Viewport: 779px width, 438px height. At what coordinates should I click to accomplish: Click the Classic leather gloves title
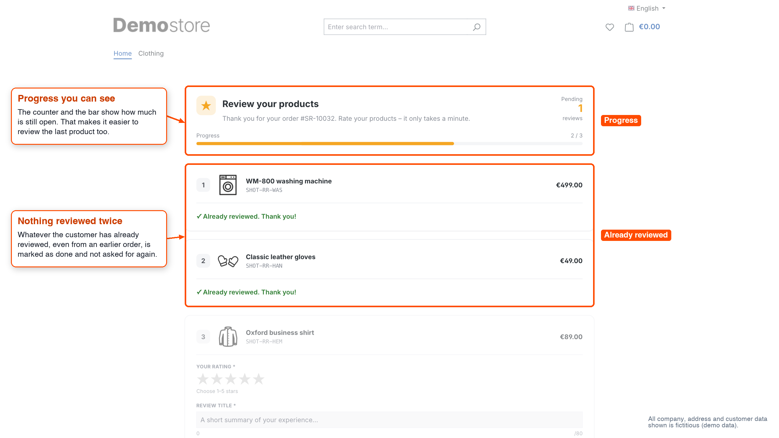click(281, 257)
